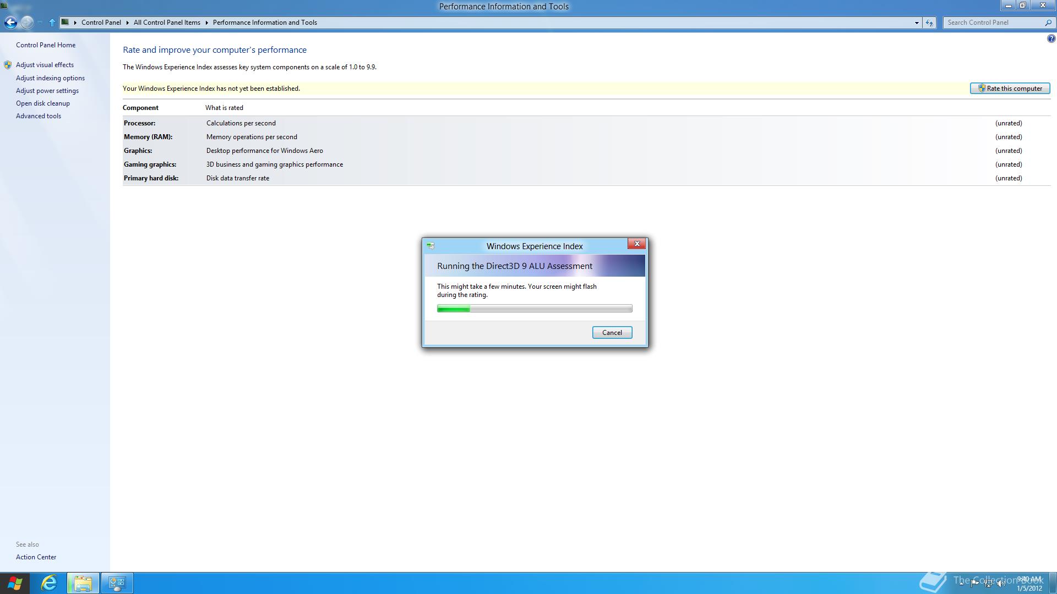Open Adjust power settings
1057x594 pixels.
click(x=47, y=91)
